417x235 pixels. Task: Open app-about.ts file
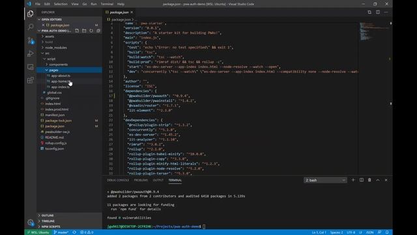tap(61, 76)
